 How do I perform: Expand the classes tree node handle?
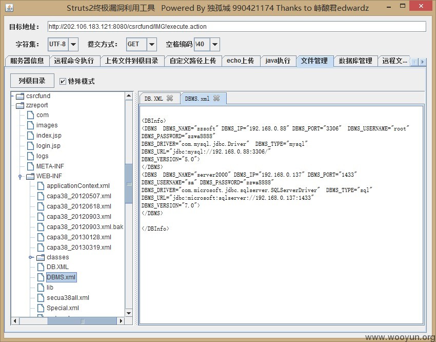[x=31, y=257]
